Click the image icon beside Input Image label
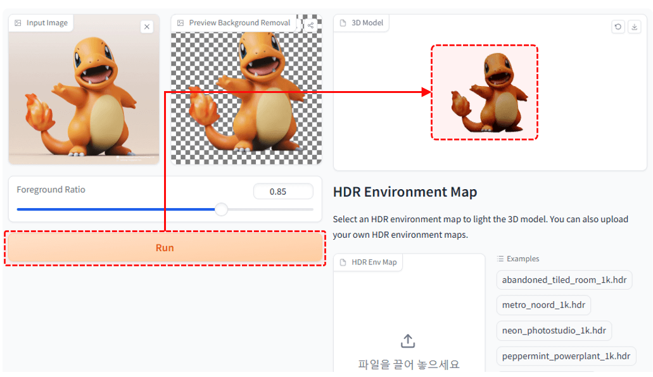The height and width of the screenshot is (377, 653). (18, 23)
